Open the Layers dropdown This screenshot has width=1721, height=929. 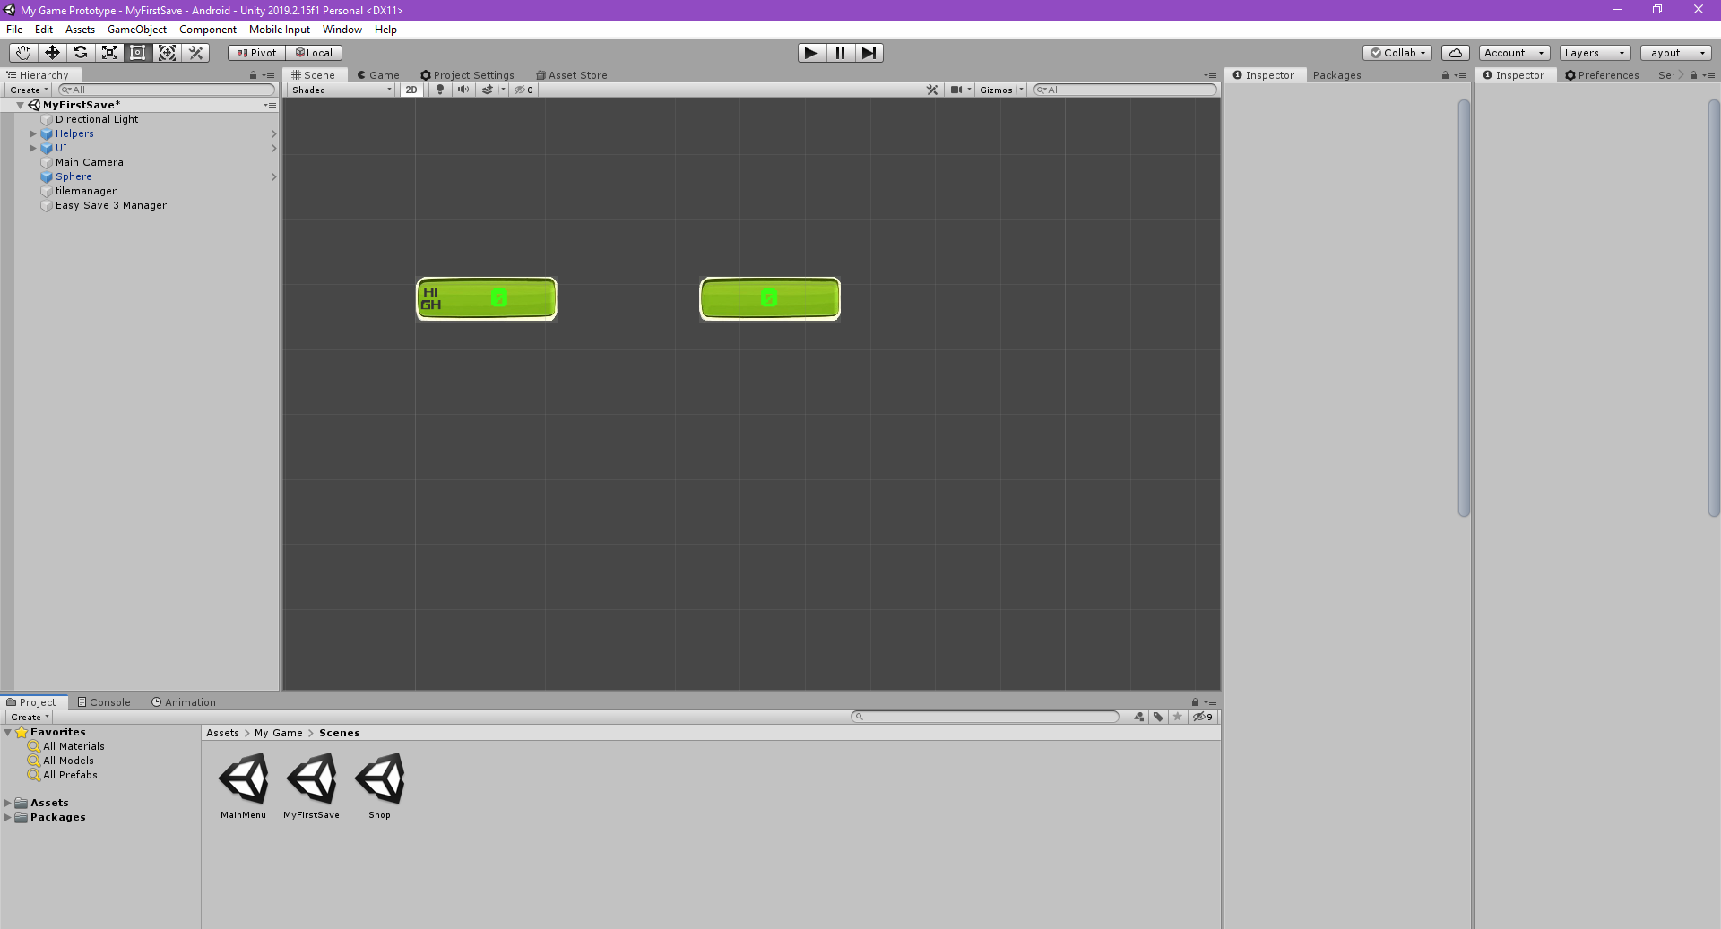coord(1595,53)
